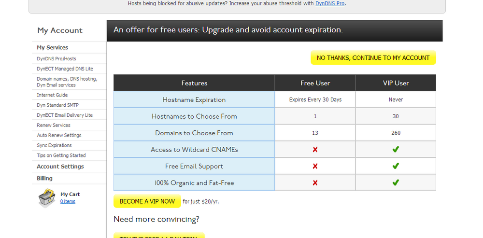Viewport: 483px width, 238px height.
Task: Open the 0 items cart link
Action: pyautogui.click(x=68, y=201)
